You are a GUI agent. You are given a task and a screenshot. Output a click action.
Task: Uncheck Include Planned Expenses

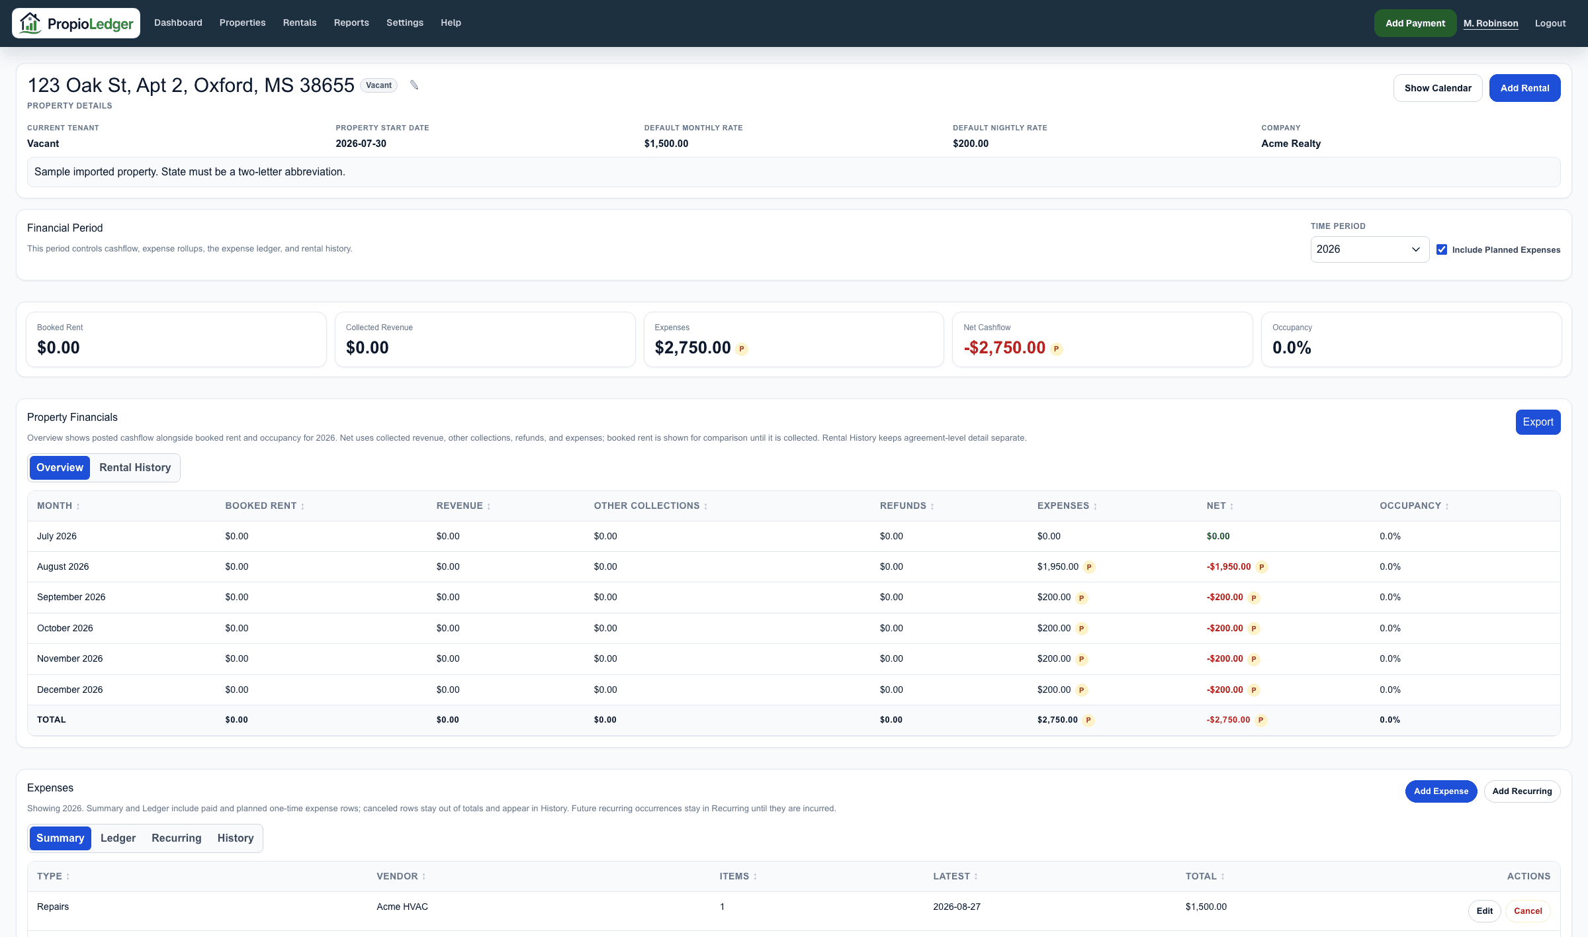(1442, 249)
